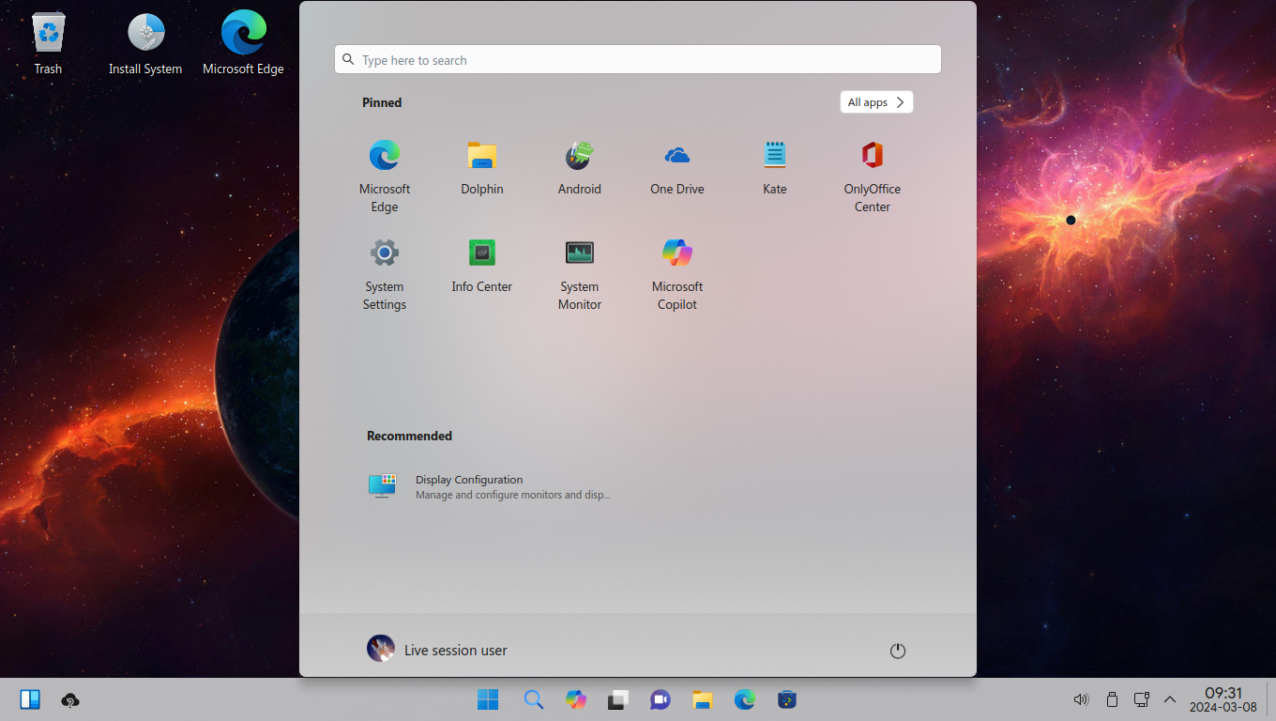
Task: Open the volume control in system tray
Action: 1081,699
